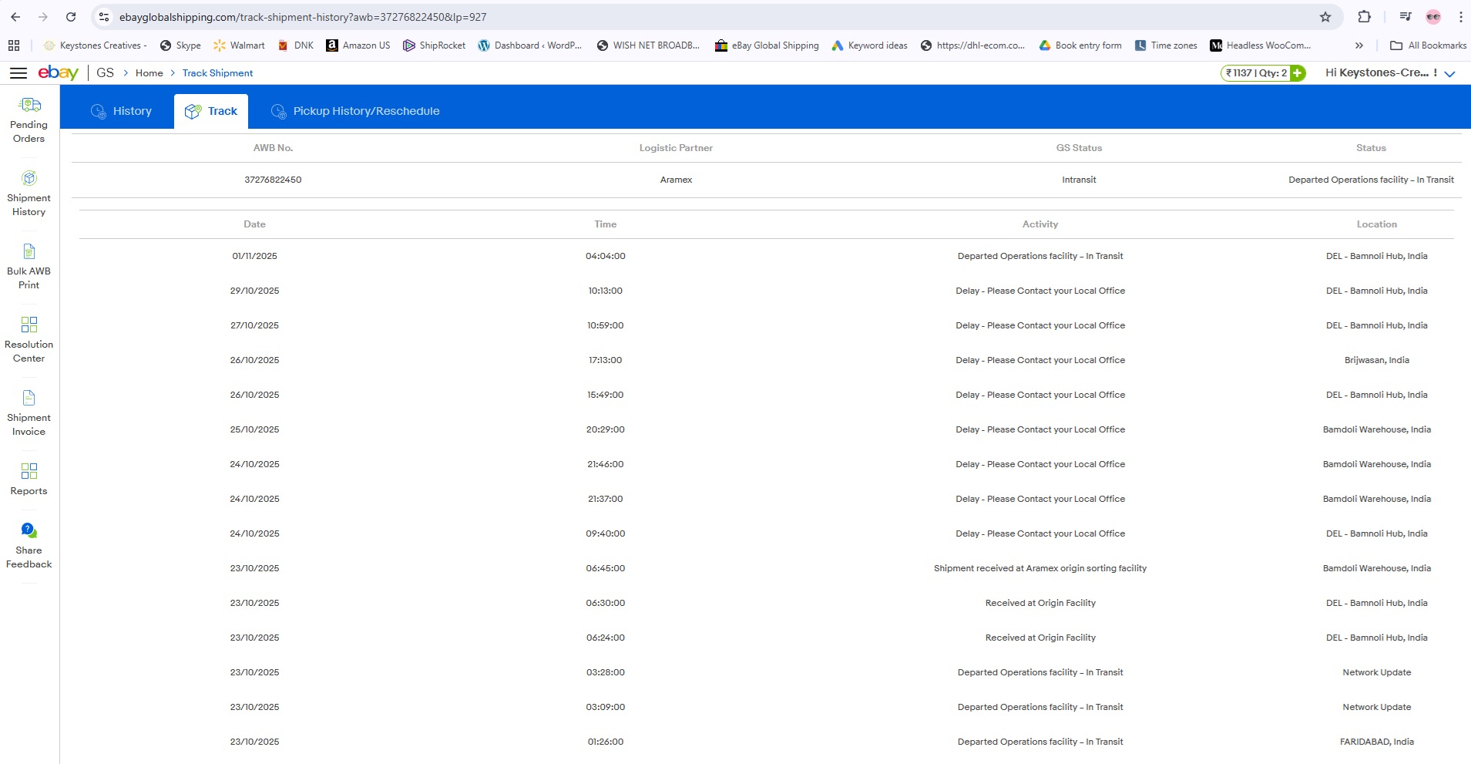The height and width of the screenshot is (764, 1471).
Task: Click the Home breadcrumb link
Action: [x=149, y=73]
